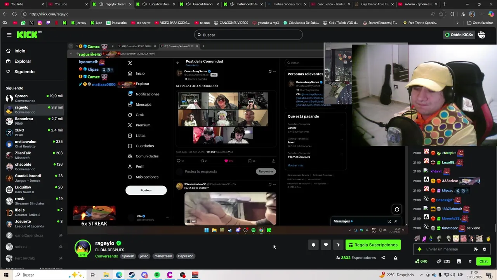Open rrosb Streamer Simulator channel
The width and height of the screenshot is (497, 280).
click(34, 201)
